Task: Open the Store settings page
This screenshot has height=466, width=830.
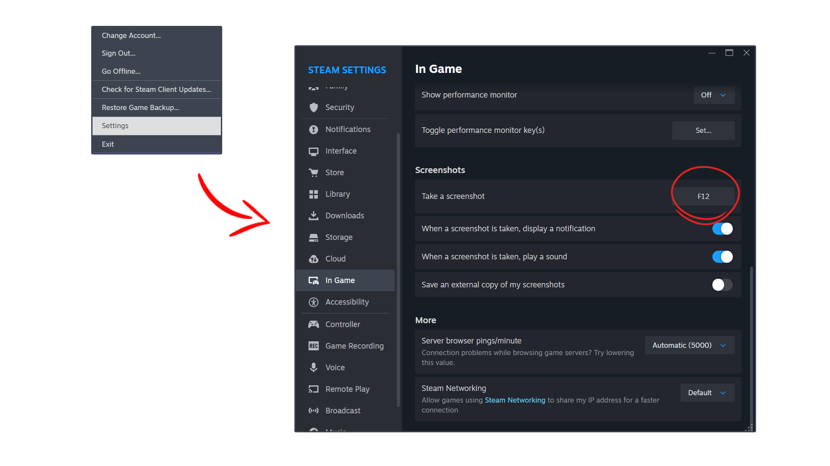Action: (x=345, y=173)
